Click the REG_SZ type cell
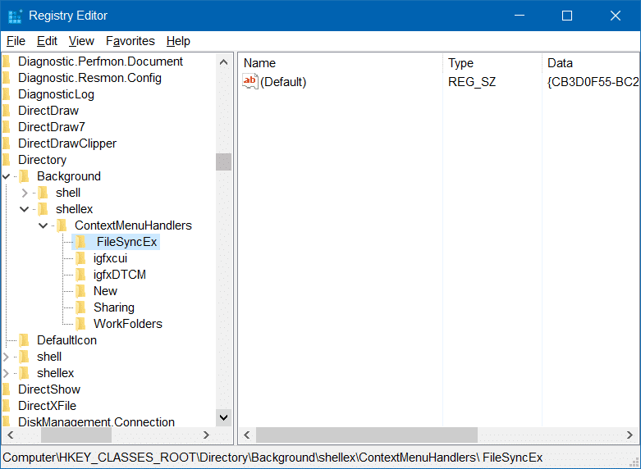The width and height of the screenshot is (641, 469). (x=472, y=82)
